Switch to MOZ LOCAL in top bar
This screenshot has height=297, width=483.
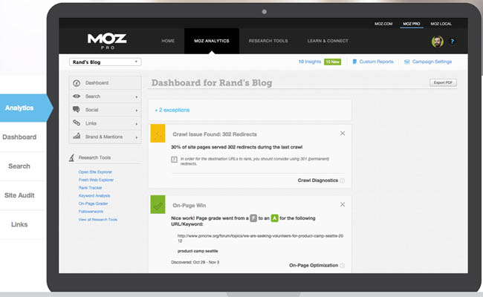coord(441,24)
